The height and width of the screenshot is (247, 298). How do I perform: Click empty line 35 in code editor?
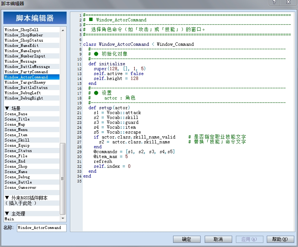coord(187,181)
